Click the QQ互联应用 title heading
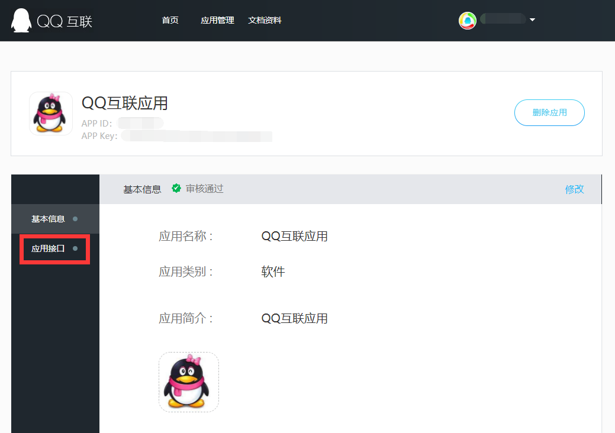The image size is (615, 433). pyautogui.click(x=125, y=104)
